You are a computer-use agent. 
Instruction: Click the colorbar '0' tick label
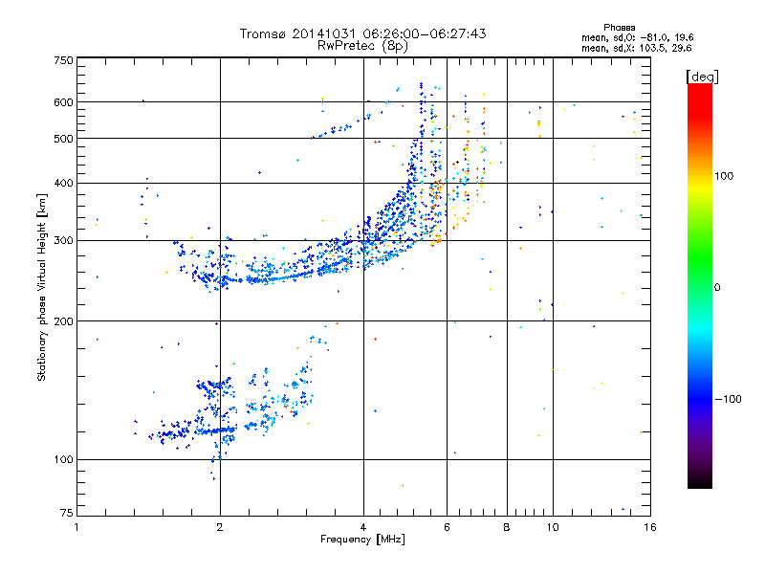coord(716,287)
